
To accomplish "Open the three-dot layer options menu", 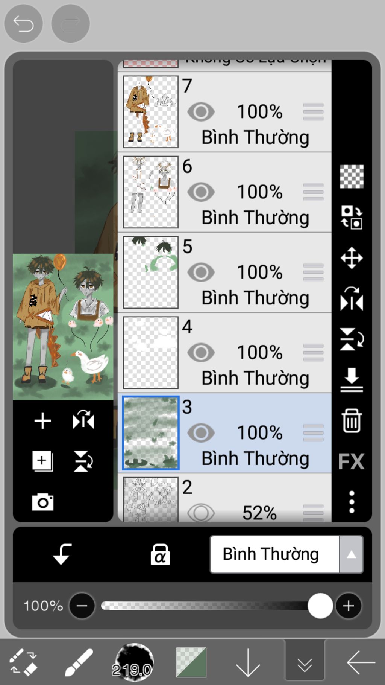I will click(x=352, y=502).
